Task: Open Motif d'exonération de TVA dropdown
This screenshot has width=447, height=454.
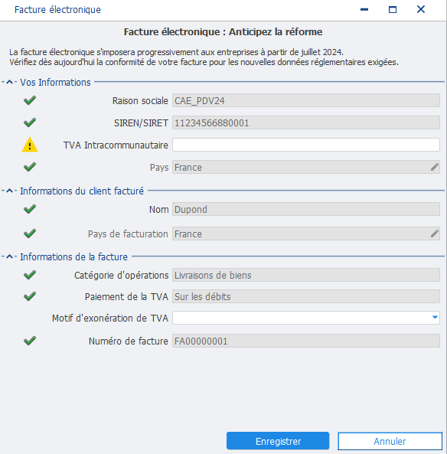Action: click(435, 318)
